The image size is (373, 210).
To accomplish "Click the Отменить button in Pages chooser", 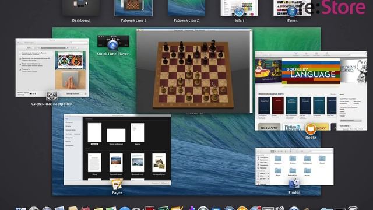I will coord(154,183).
